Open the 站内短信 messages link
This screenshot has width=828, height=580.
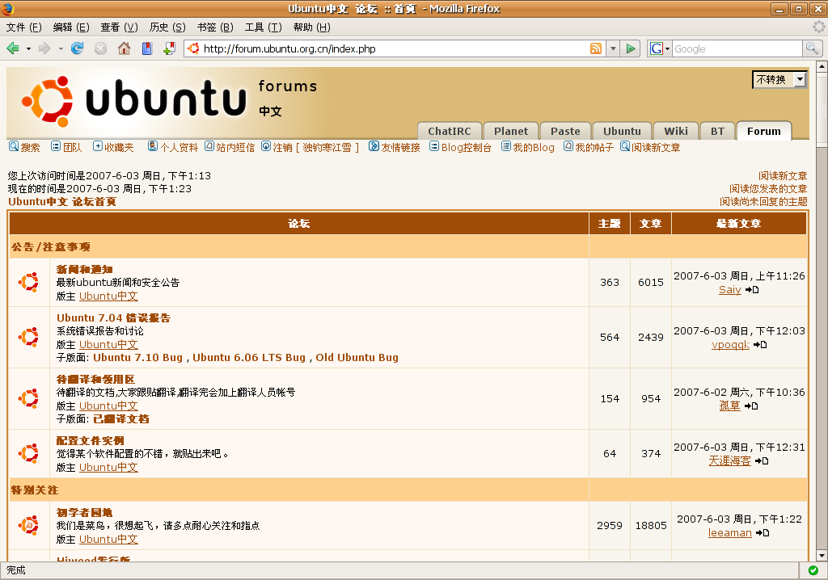pos(230,147)
